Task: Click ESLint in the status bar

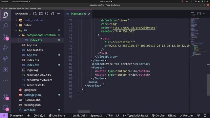Action: 172,115
